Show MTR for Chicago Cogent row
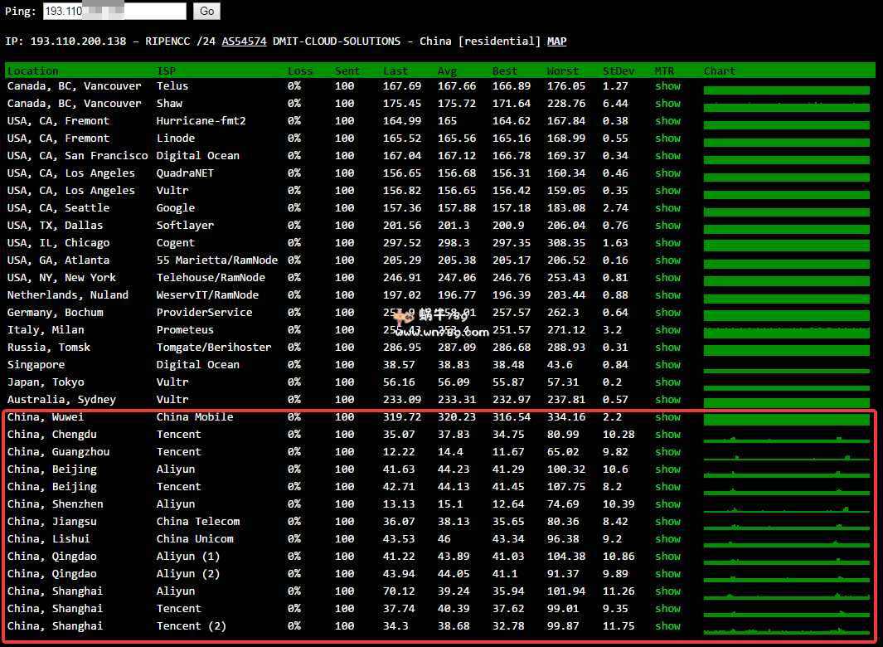 (x=667, y=243)
